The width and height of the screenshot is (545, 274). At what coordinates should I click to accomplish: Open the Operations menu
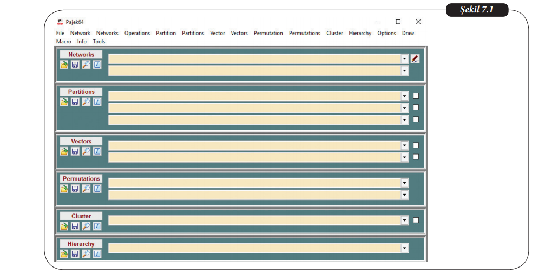tap(137, 33)
